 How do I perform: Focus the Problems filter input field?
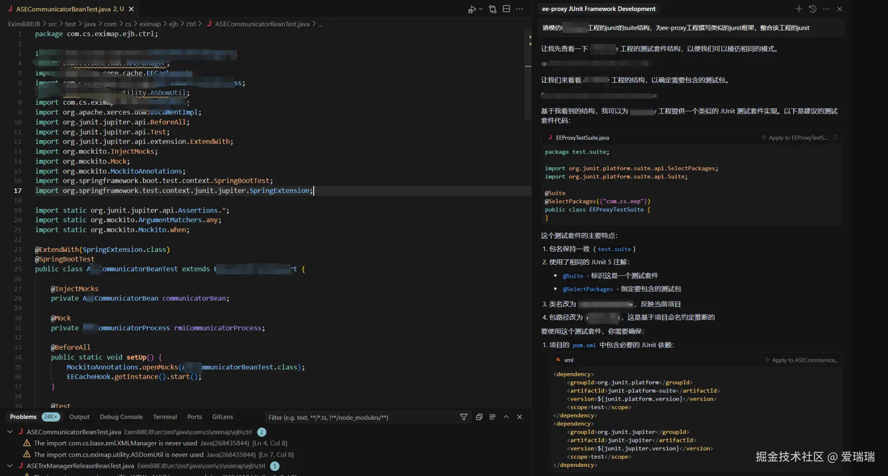[362, 417]
